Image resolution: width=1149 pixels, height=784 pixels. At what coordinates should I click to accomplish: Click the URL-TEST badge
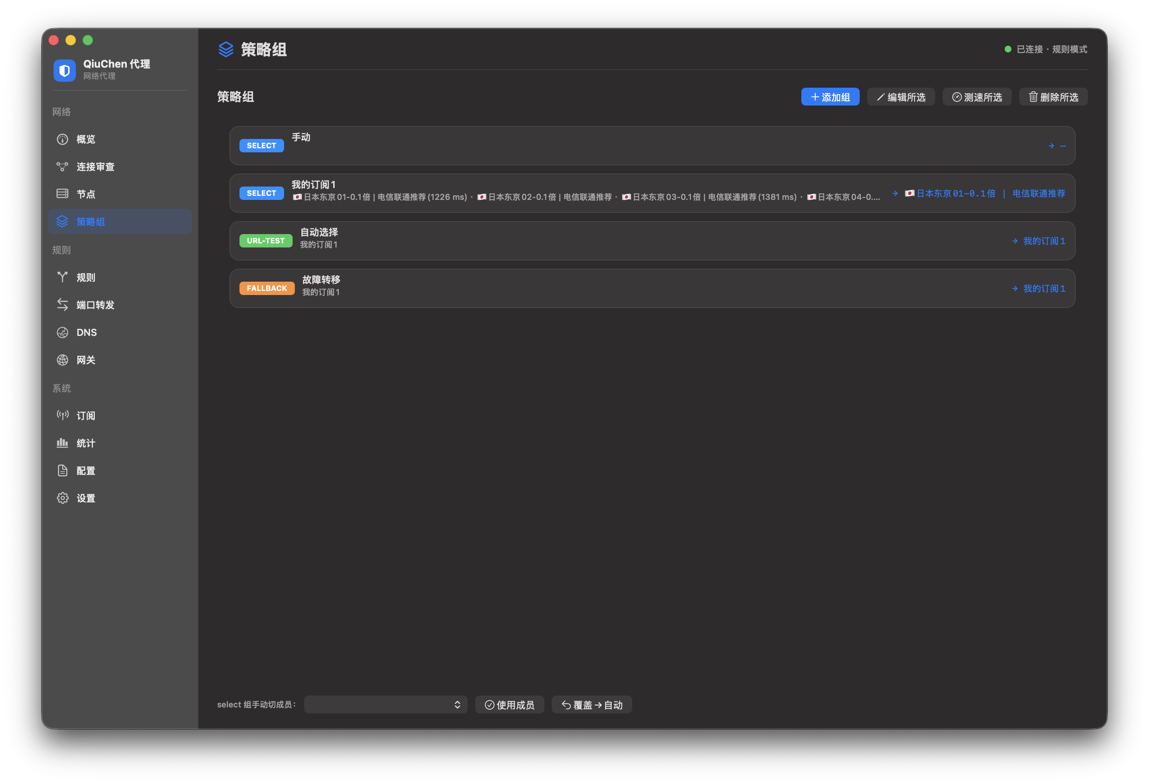coord(266,240)
